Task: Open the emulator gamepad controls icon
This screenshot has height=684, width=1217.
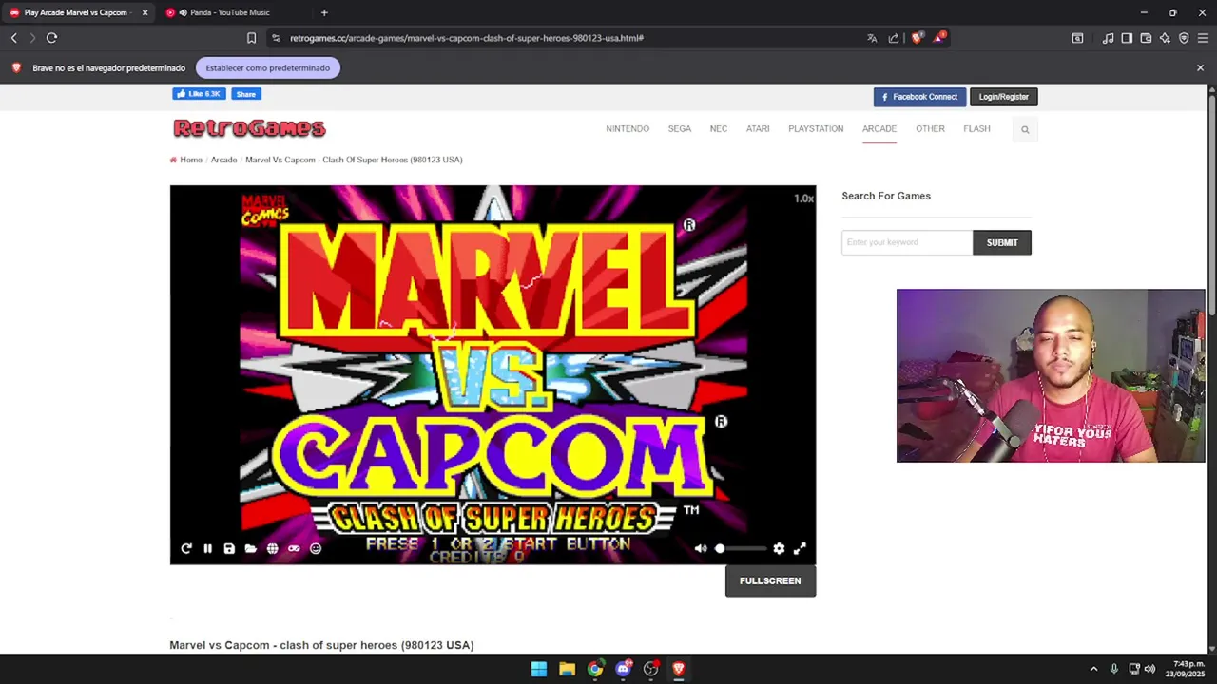Action: 294,548
